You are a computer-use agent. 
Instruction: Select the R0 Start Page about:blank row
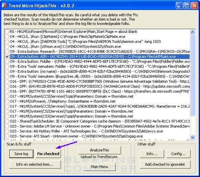pyautogui.click(x=74, y=32)
